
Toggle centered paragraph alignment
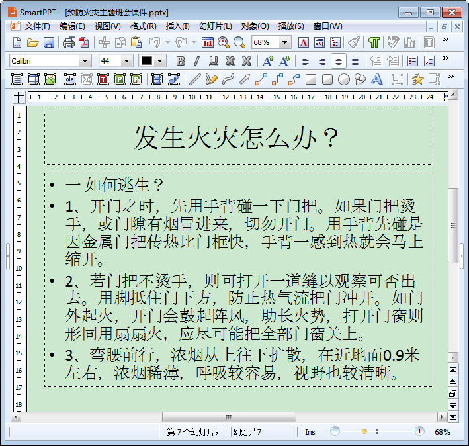coord(338,61)
